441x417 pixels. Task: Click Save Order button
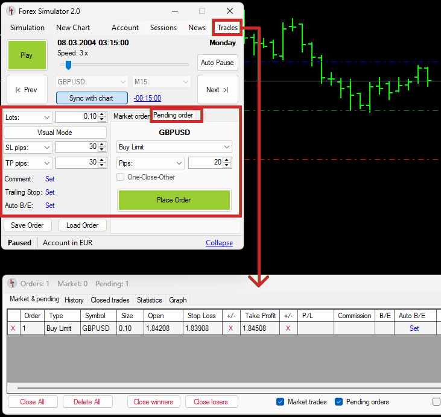pyautogui.click(x=27, y=225)
